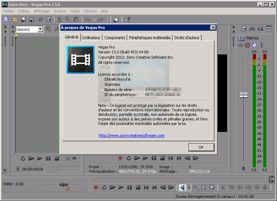Click the What's This help icon

click(128, 20)
